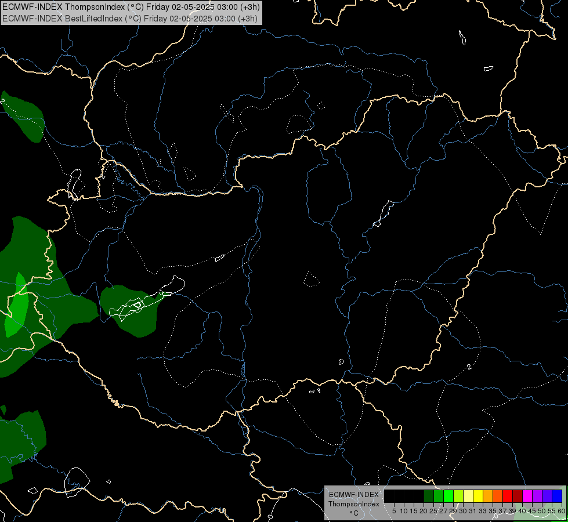This screenshot has height=522, width=568.
Task: Click the legend's ThompsonIndex label
Action: point(353,504)
